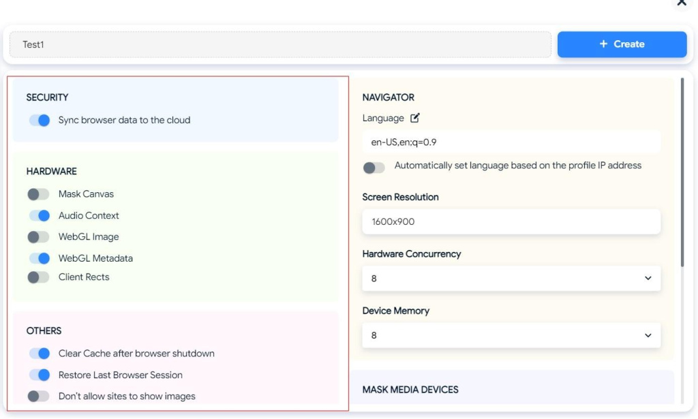The image size is (698, 419).
Task: Disable the WebGL Metadata toggle
Action: 40,259
